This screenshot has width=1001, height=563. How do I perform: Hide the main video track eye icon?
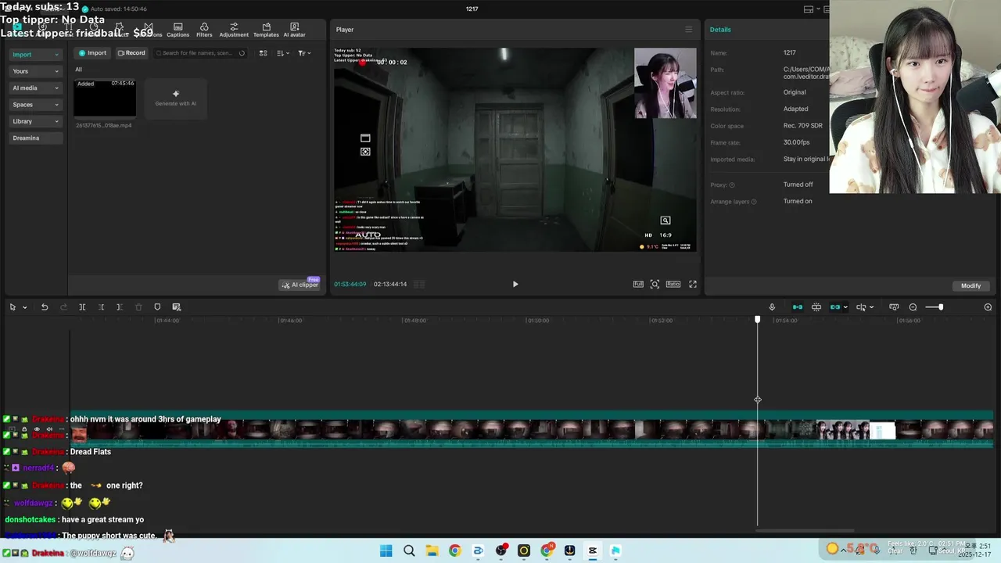pyautogui.click(x=37, y=429)
